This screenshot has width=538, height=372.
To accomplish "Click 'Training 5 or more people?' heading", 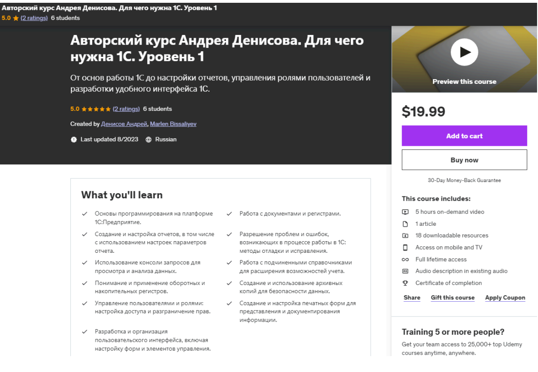I will click(x=453, y=332).
